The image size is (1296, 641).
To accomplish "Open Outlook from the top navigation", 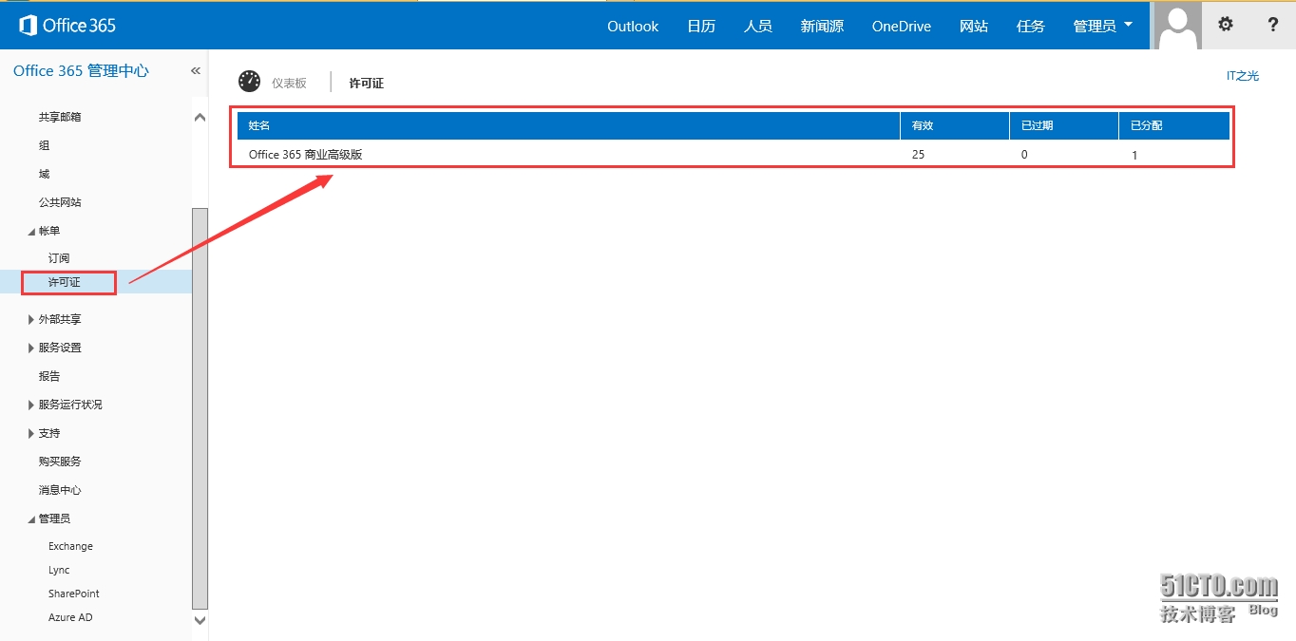I will pyautogui.click(x=633, y=26).
